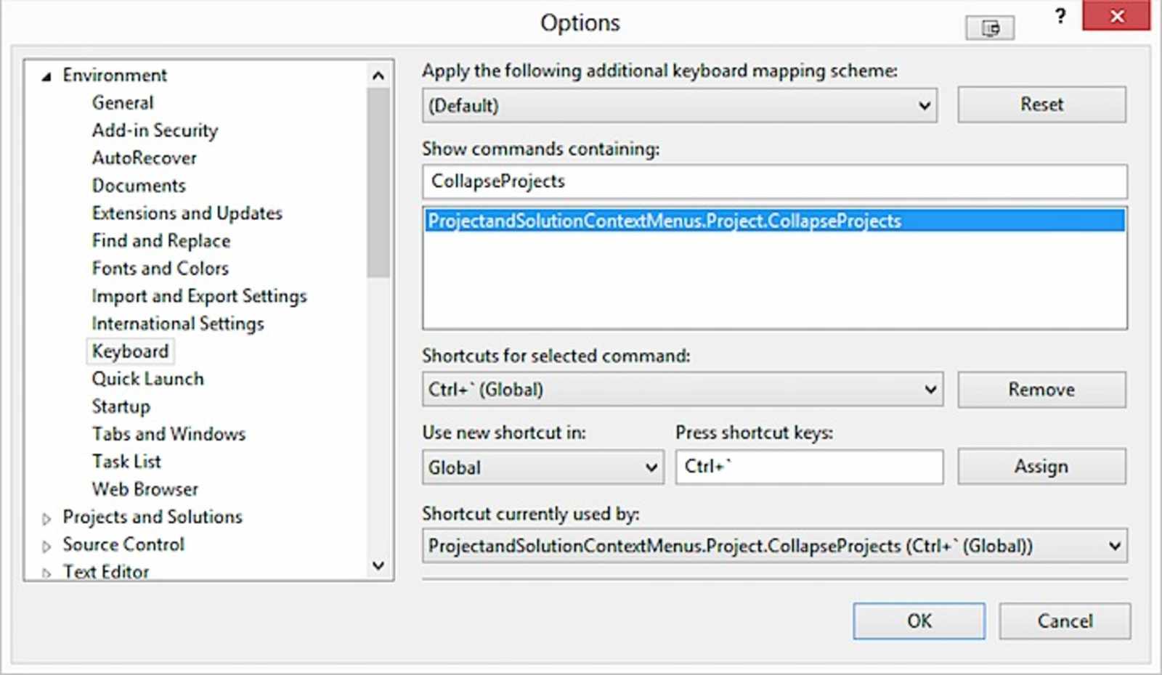
Task: Remove the selected shortcut
Action: coord(1041,390)
